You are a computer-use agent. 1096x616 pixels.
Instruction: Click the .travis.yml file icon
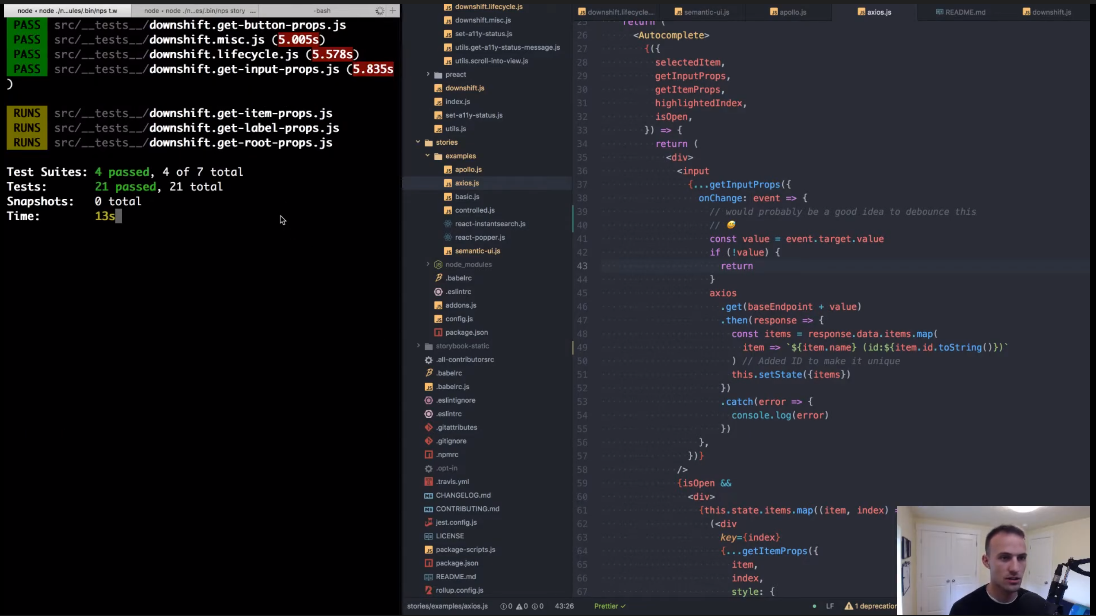click(428, 482)
